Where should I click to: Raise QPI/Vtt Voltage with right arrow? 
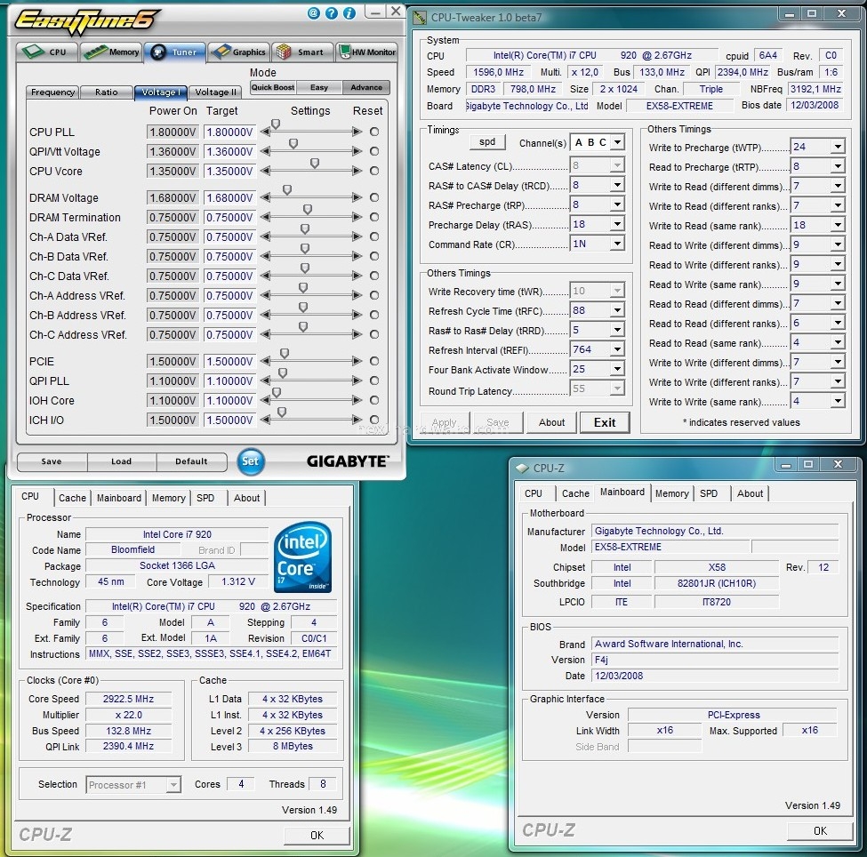pos(357,151)
